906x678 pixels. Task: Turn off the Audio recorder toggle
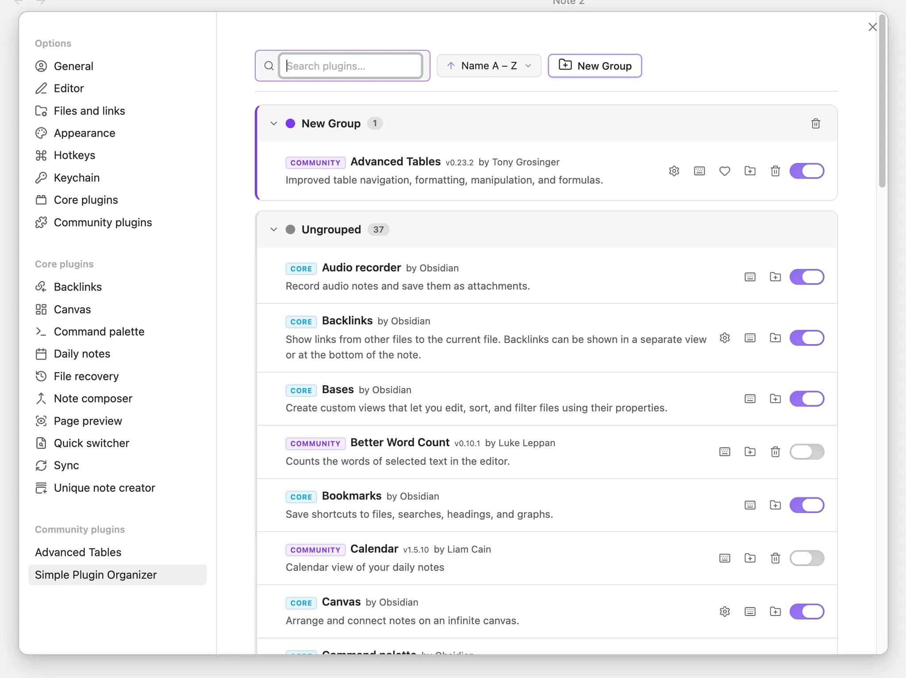click(807, 277)
